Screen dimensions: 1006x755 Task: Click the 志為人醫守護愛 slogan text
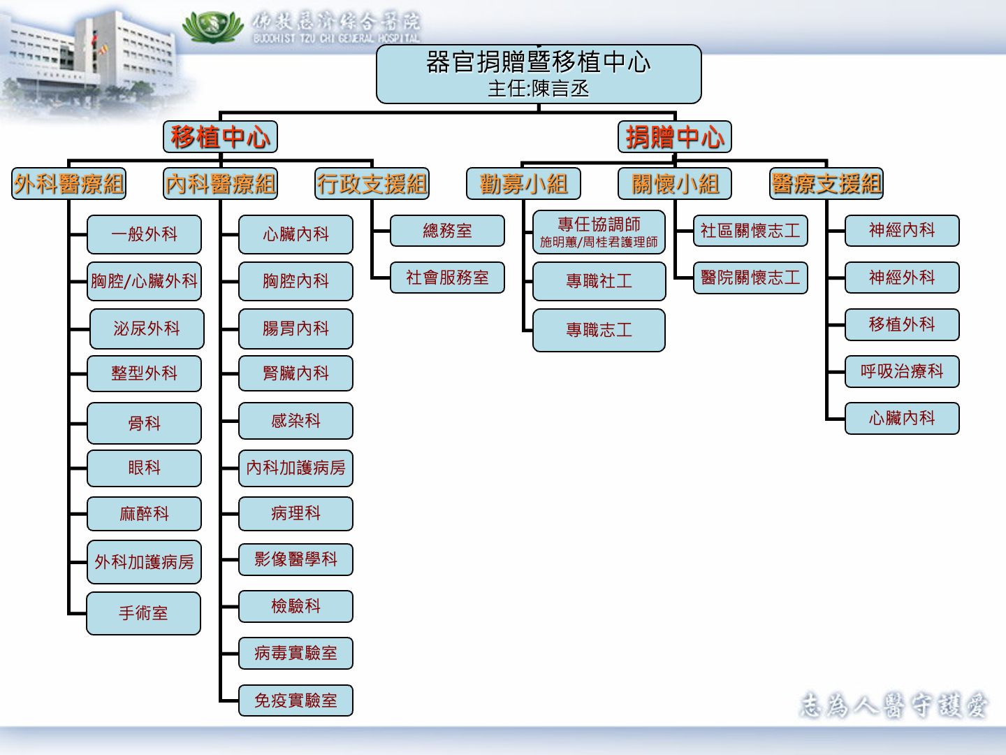[x=894, y=705]
